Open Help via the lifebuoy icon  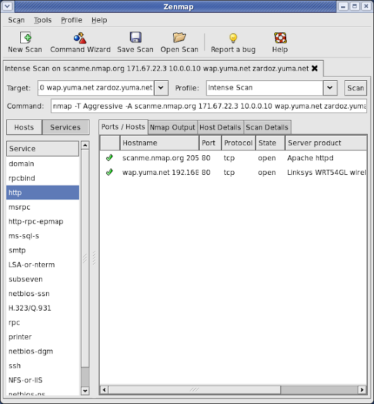tap(280, 38)
